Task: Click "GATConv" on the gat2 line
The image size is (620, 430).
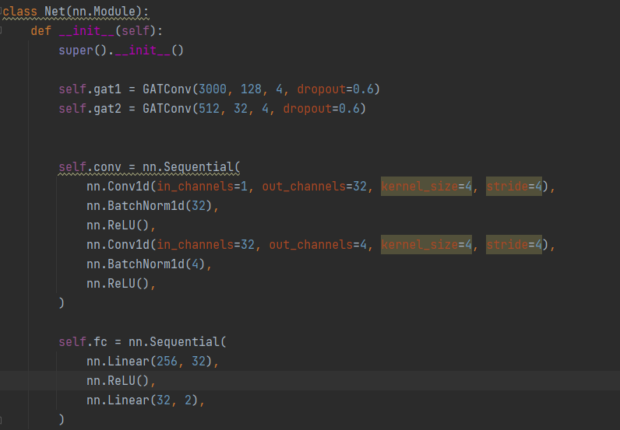Action: pos(167,109)
